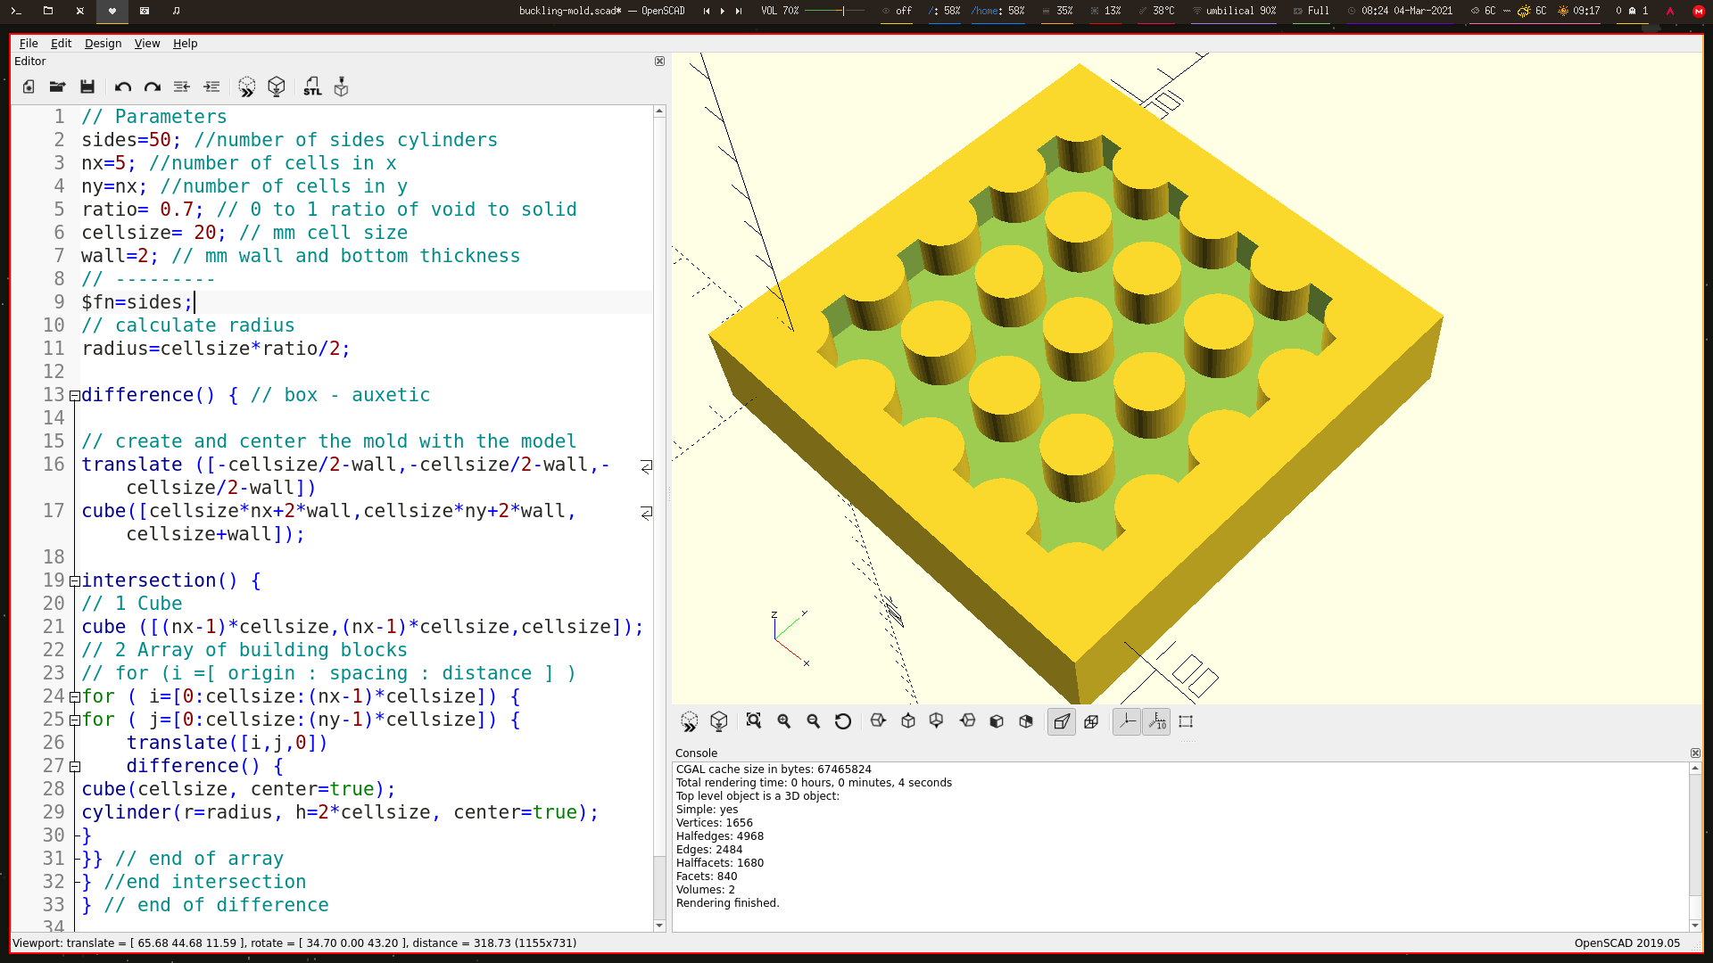The height and width of the screenshot is (963, 1713).
Task: Click Zoom In icon in viewer toolbar
Action: click(784, 721)
